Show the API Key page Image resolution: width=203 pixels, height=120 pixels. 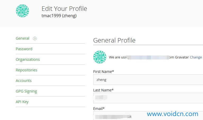22,102
